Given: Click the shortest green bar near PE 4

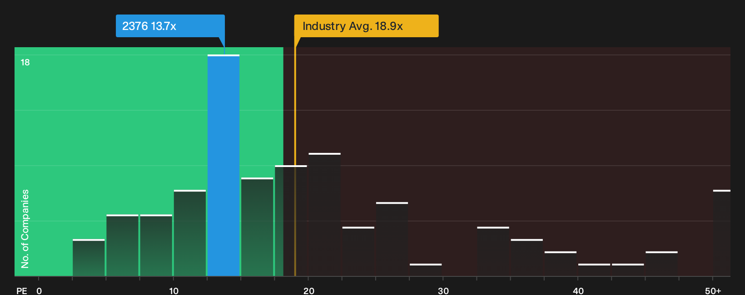Looking at the screenshot, I should pyautogui.click(x=89, y=257).
